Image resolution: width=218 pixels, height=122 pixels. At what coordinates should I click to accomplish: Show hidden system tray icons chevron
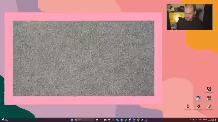[x=191, y=120]
